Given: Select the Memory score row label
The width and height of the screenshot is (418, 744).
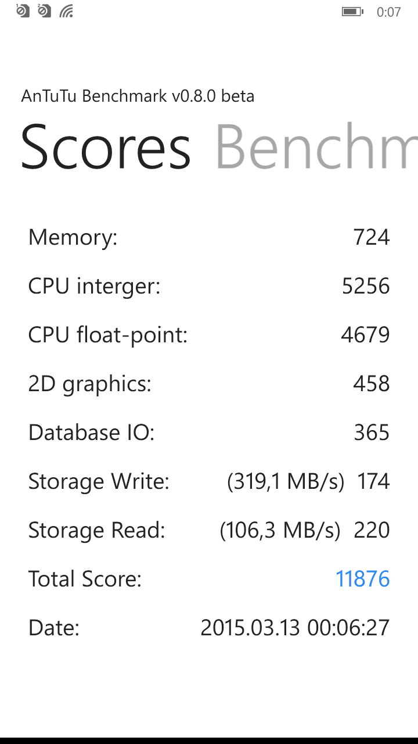Looking at the screenshot, I should [73, 237].
